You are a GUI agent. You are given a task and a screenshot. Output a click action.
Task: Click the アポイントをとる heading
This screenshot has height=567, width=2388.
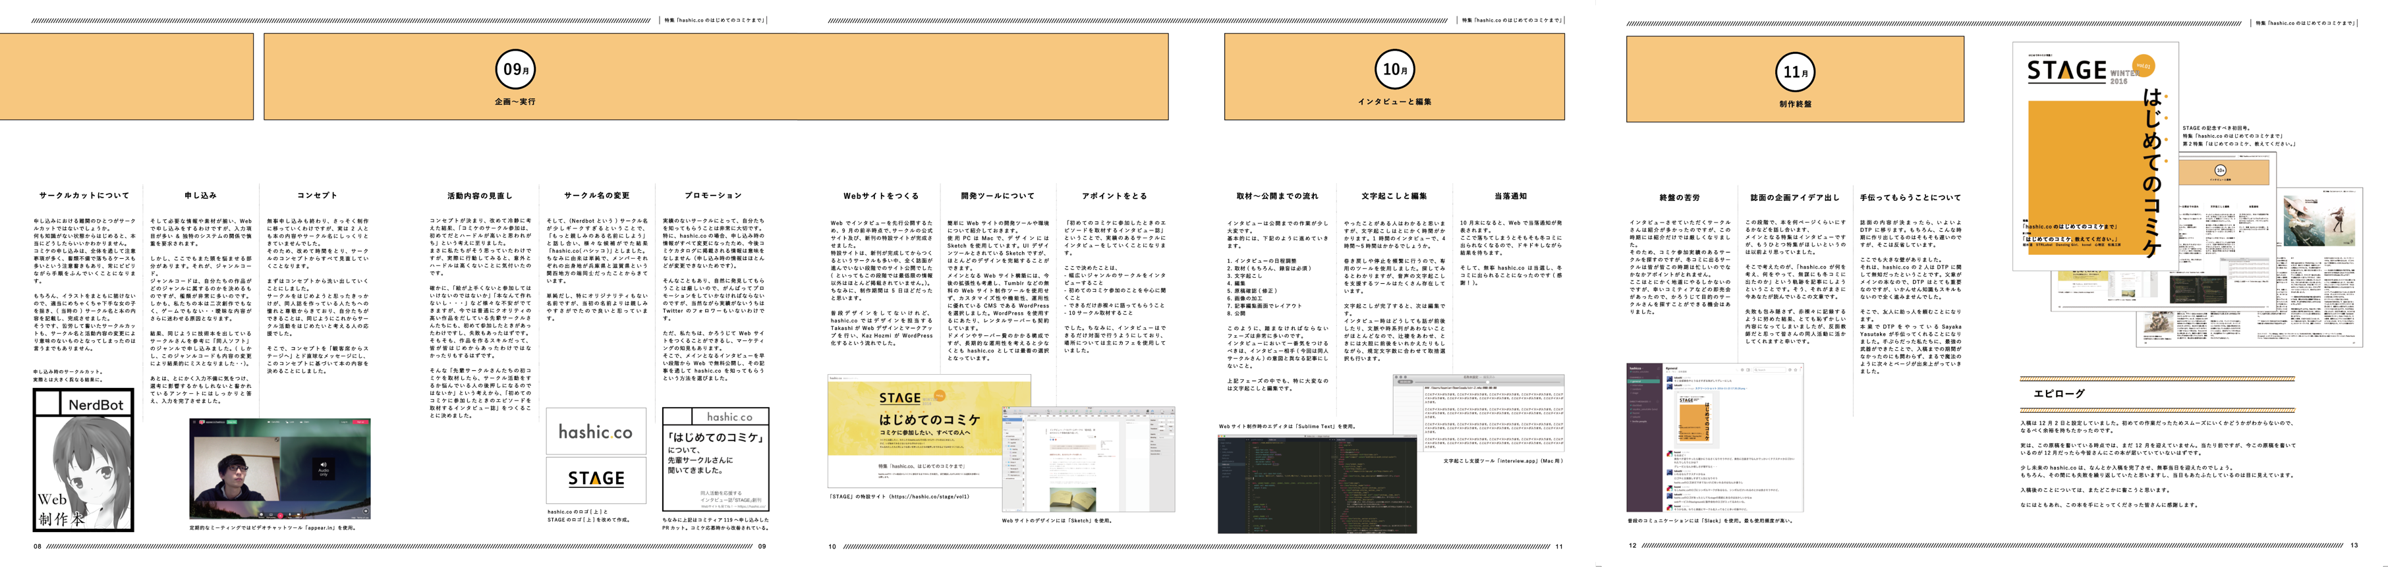click(1114, 196)
